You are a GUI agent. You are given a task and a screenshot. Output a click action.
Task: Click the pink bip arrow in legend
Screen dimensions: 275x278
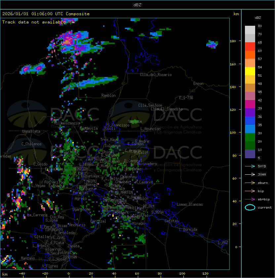coord(250,191)
